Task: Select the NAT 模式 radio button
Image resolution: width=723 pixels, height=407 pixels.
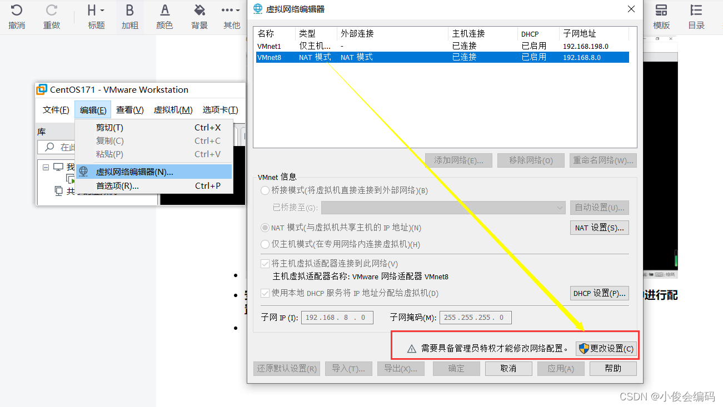Action: (265, 228)
